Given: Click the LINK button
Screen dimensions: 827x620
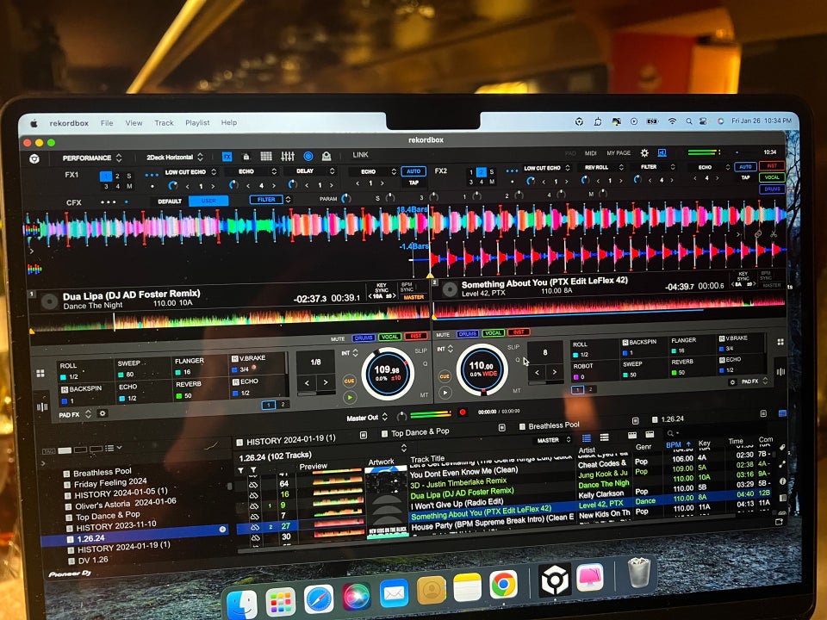Looking at the screenshot, I should [x=361, y=154].
